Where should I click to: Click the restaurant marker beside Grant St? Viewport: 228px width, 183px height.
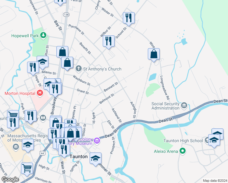[x=55, y=88]
